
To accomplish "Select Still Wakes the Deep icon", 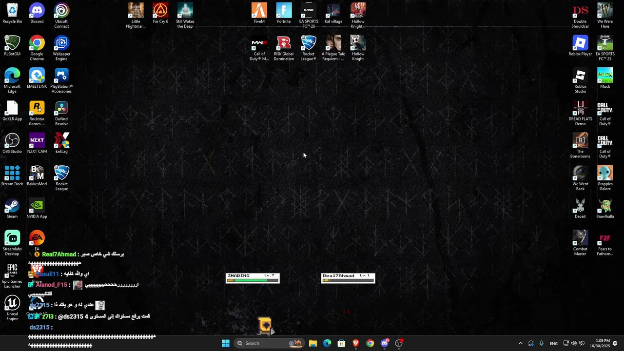I will [x=185, y=16].
